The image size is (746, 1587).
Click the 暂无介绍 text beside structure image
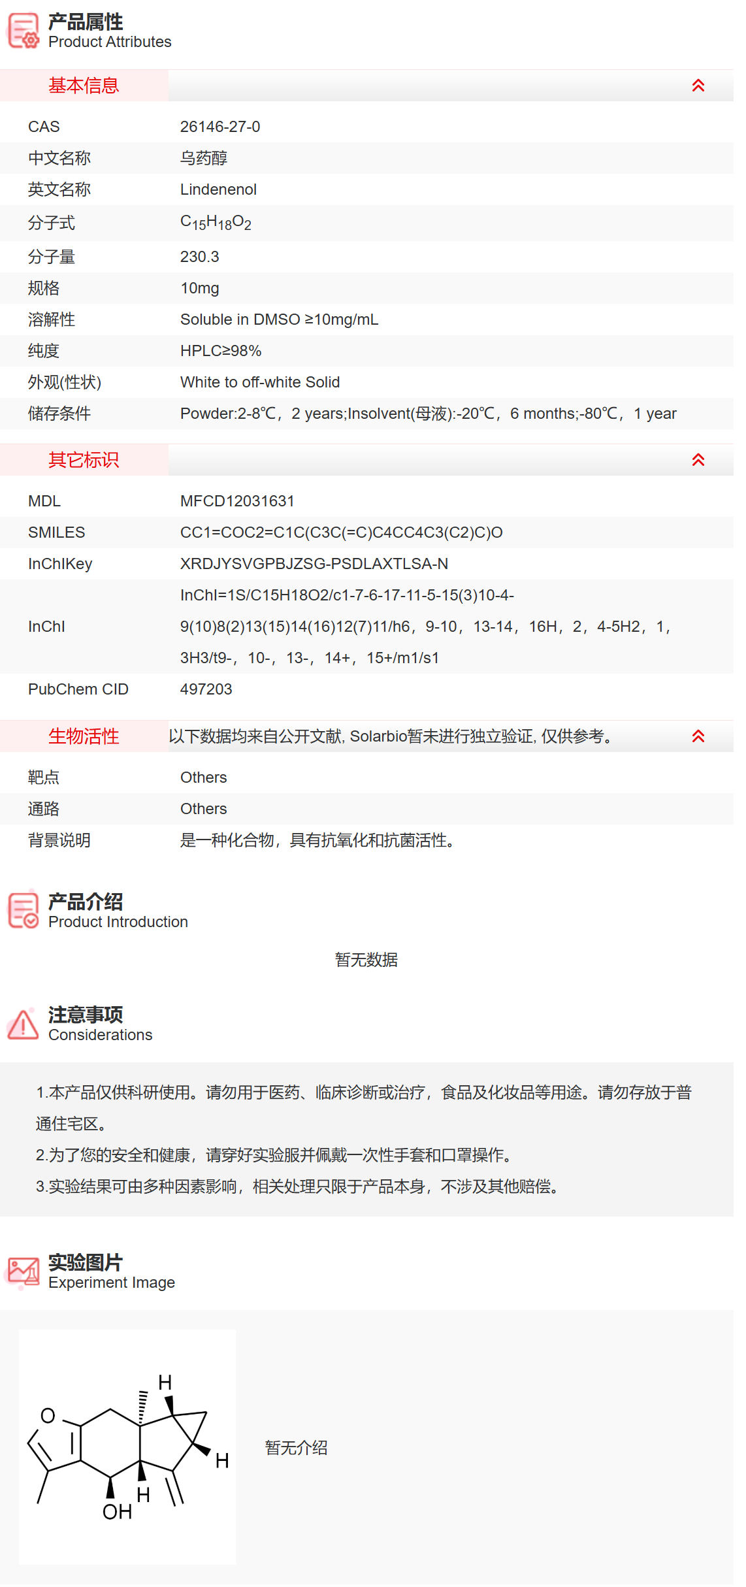point(297,1448)
